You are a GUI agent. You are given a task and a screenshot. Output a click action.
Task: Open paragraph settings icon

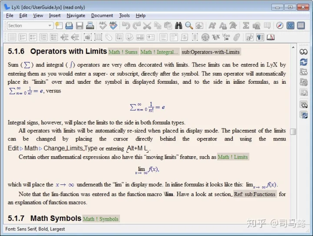pos(260,37)
